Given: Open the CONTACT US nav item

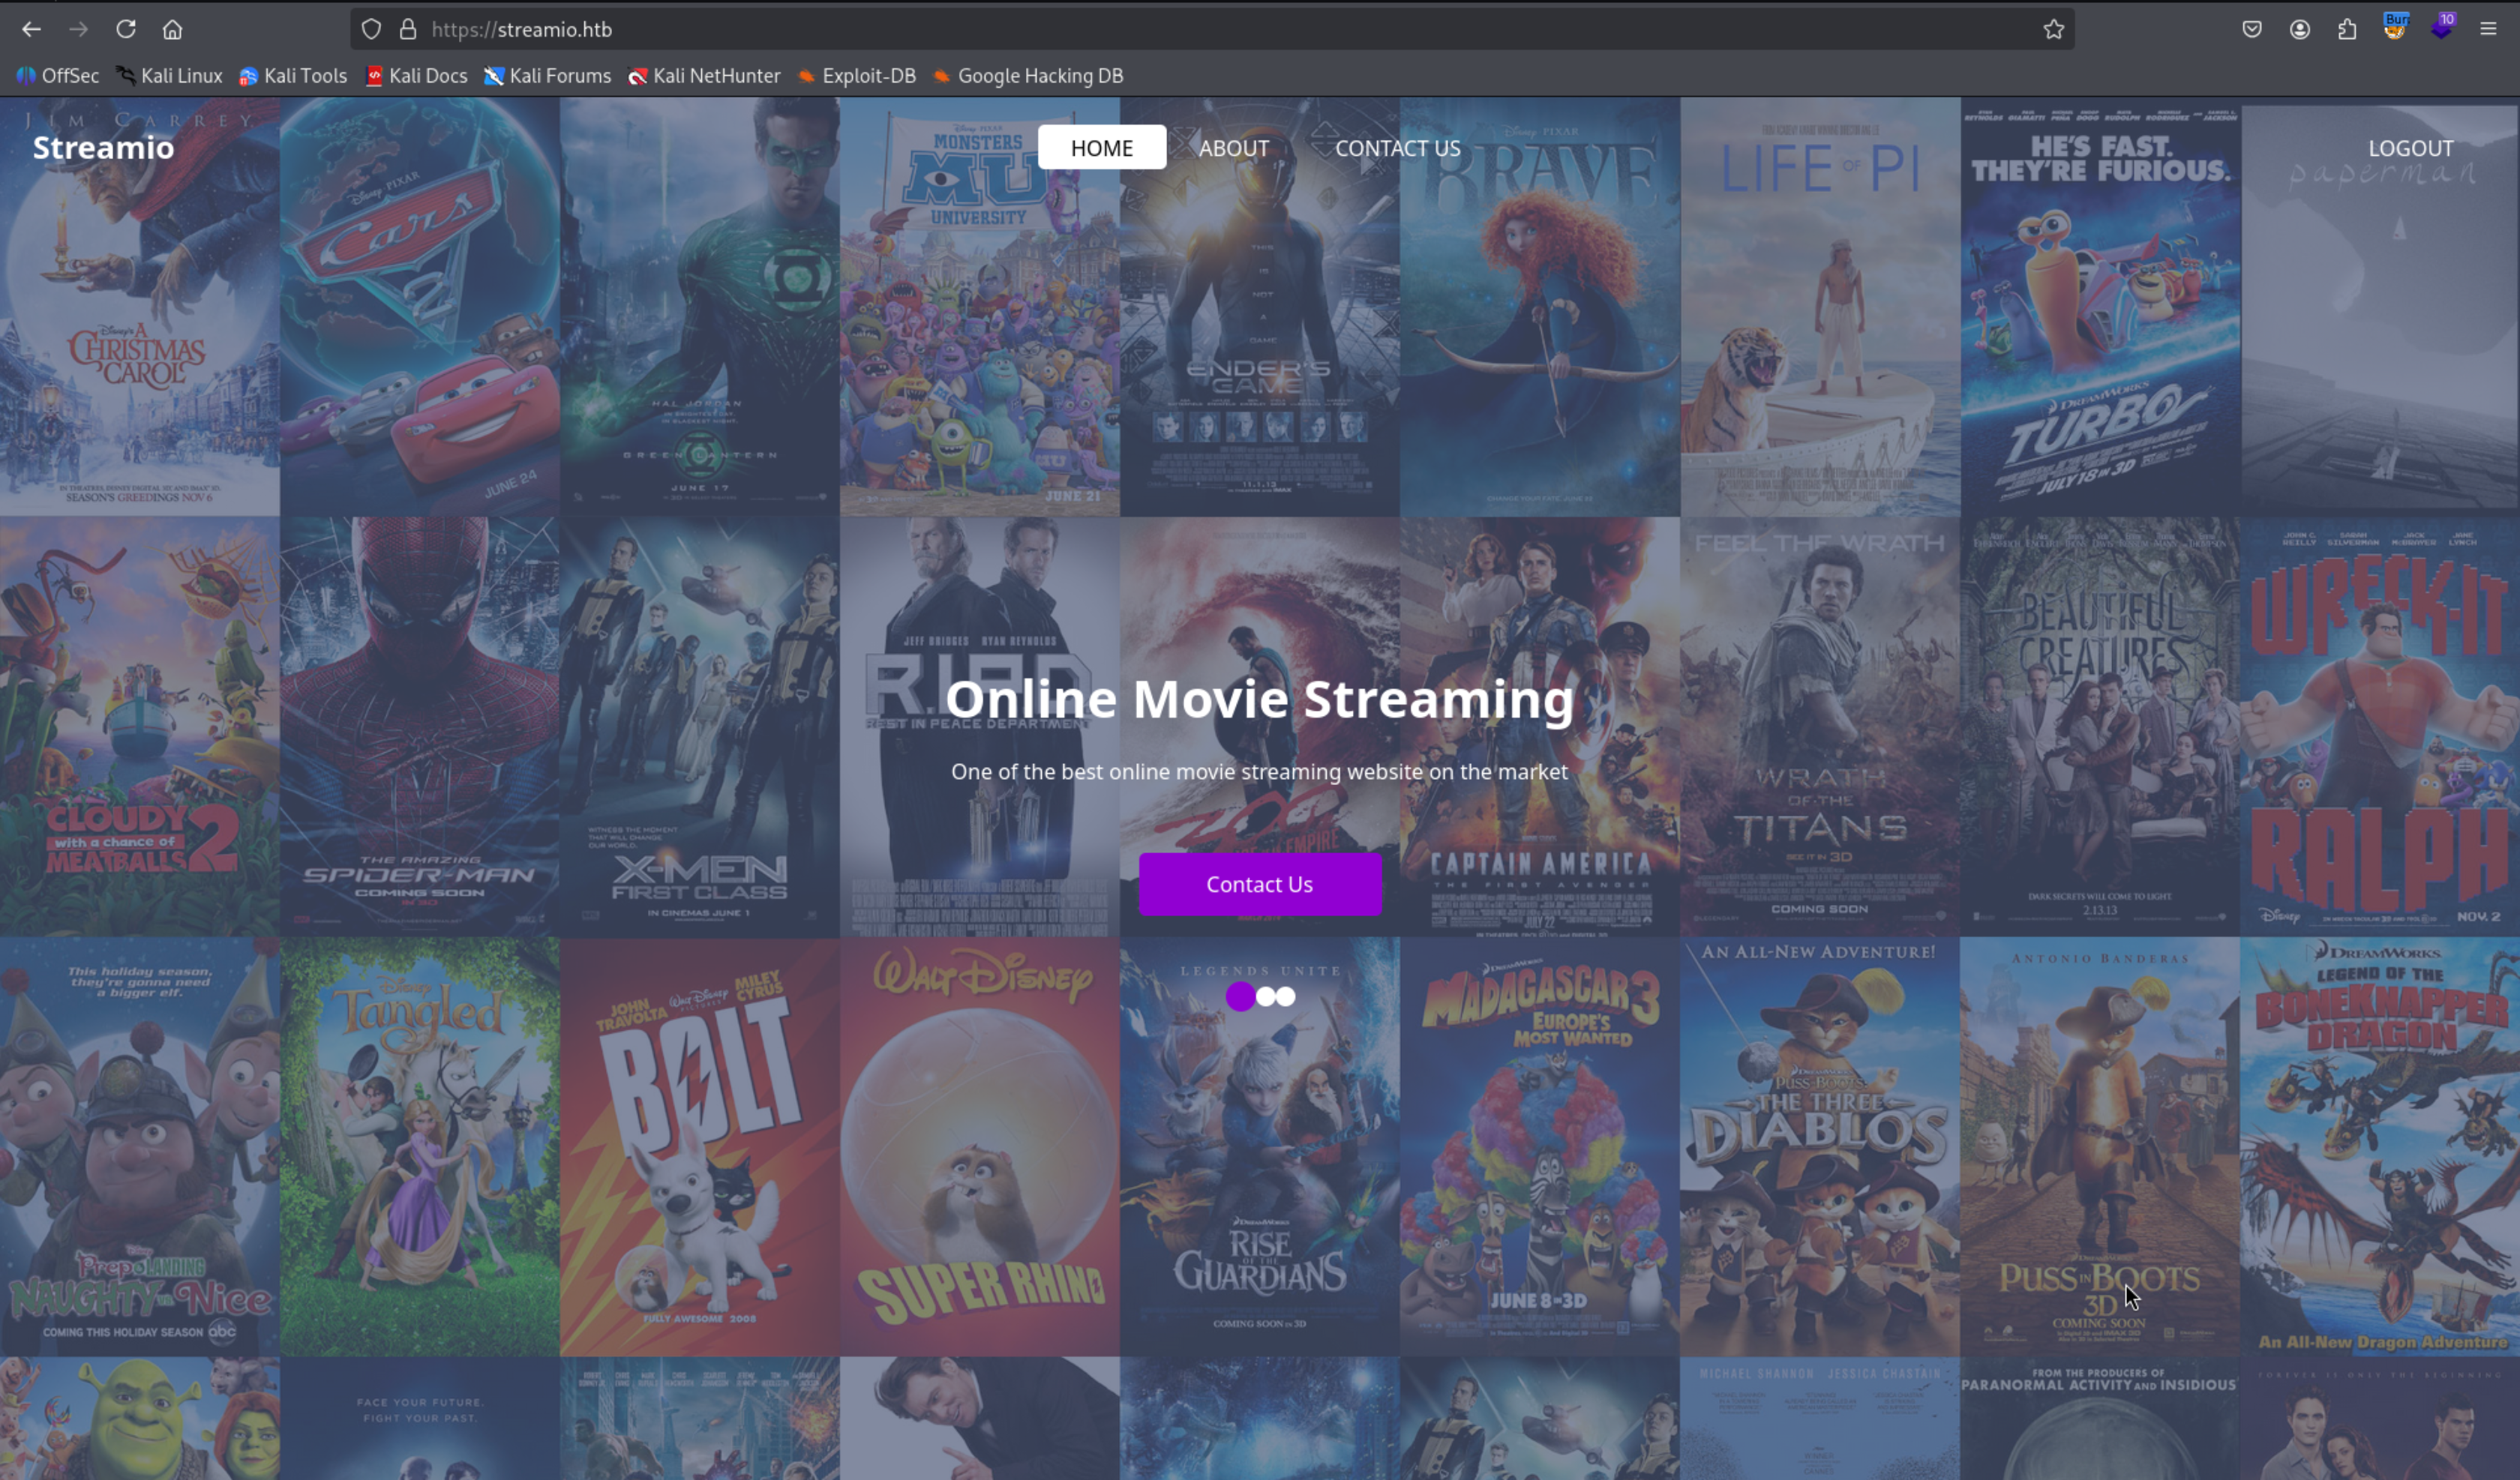Looking at the screenshot, I should [1397, 148].
